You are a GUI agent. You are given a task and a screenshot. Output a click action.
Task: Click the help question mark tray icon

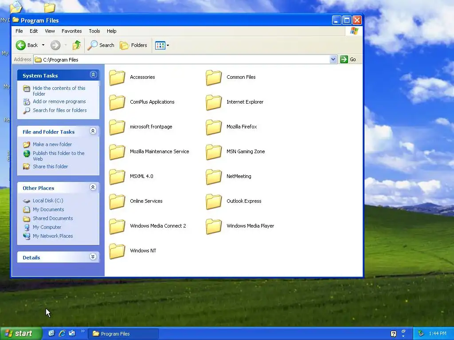click(x=394, y=334)
